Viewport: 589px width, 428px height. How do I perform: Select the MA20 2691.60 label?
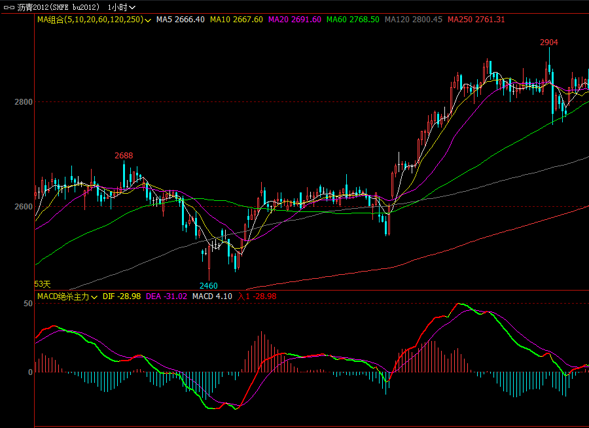[x=294, y=20]
